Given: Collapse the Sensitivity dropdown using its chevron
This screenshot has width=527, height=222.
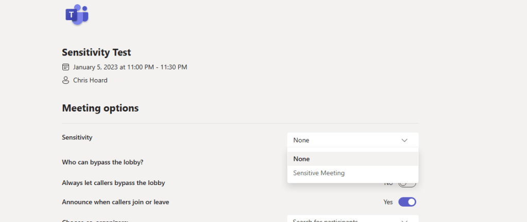Looking at the screenshot, I should point(404,140).
